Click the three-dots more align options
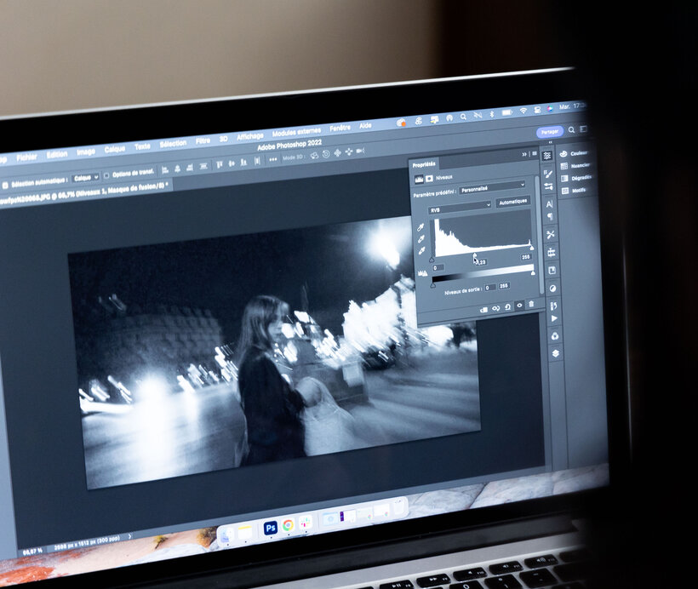The image size is (698, 589). [x=273, y=159]
